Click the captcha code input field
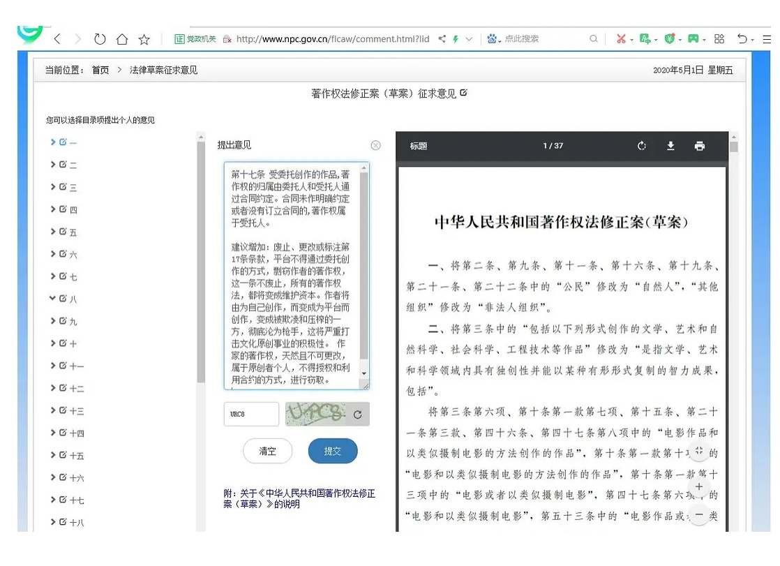 click(x=251, y=414)
